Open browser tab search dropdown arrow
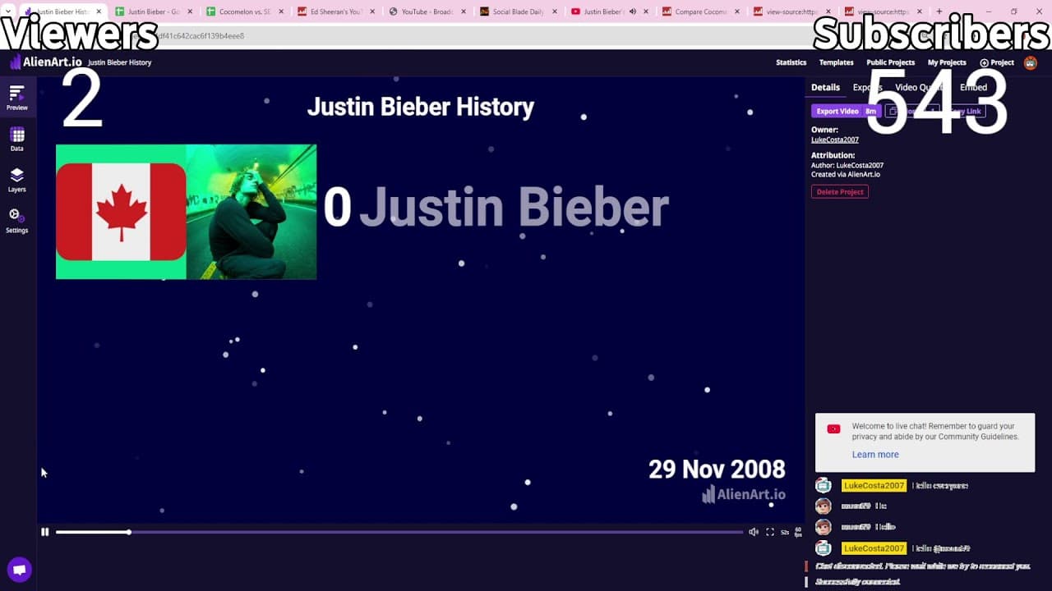The width and height of the screenshot is (1052, 591). (7, 11)
